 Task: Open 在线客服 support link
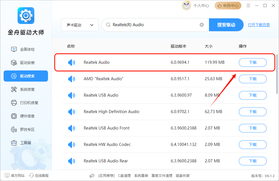tap(39, 176)
